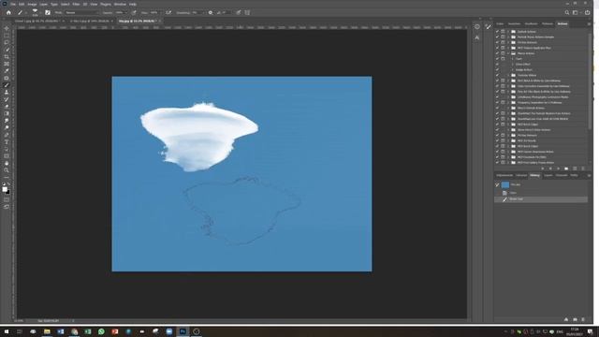
Task: Select the Rectangular Marquee tool
Action: (x=7, y=36)
